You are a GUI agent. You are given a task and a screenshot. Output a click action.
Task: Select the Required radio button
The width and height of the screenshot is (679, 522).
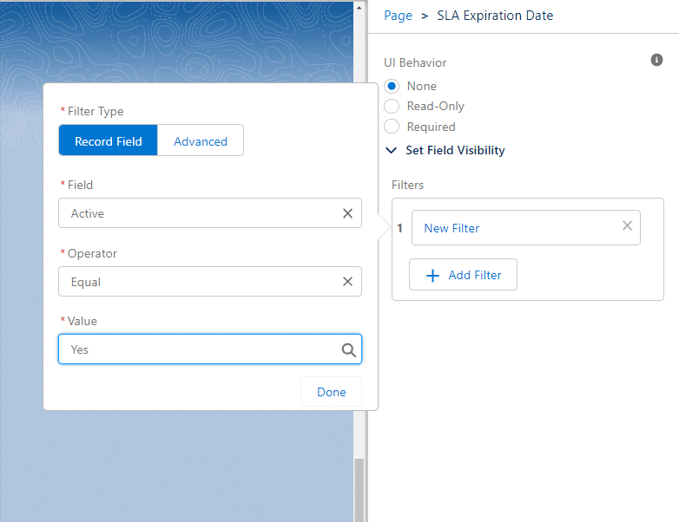tap(392, 127)
